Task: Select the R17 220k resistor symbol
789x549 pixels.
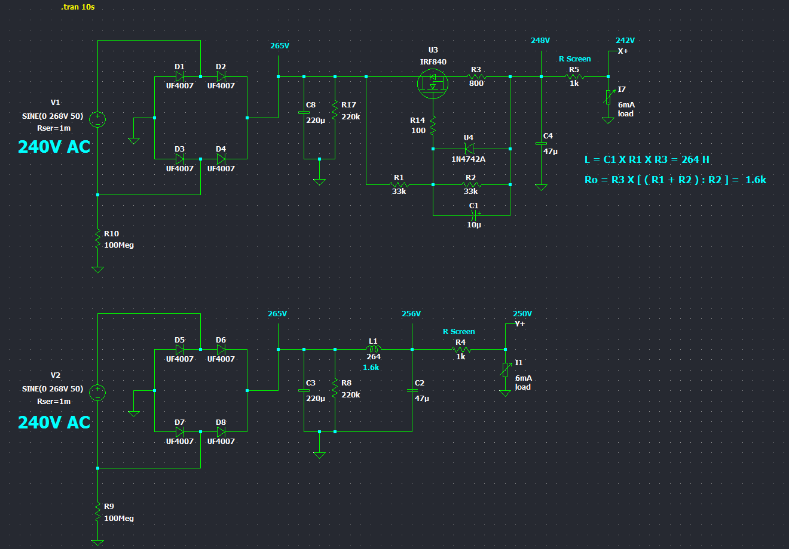Action: [x=335, y=111]
